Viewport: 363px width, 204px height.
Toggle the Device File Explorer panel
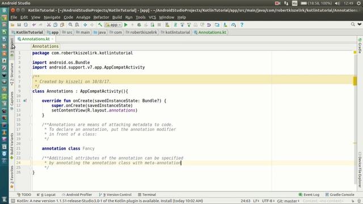point(360,169)
